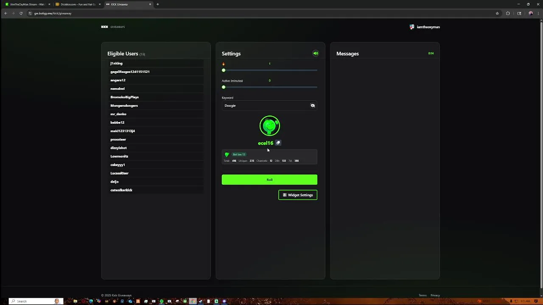Click the KICK Giveaways logo
543x305 pixels.
[x=113, y=27]
